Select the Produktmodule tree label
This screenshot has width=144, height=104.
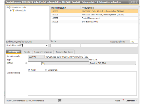19,7
